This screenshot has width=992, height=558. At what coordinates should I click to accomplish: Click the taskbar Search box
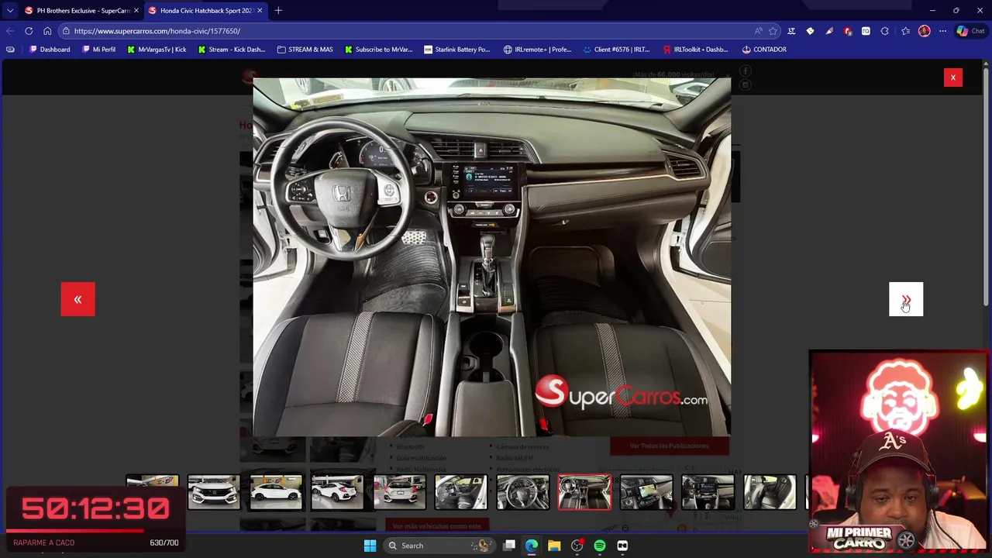tap(441, 546)
